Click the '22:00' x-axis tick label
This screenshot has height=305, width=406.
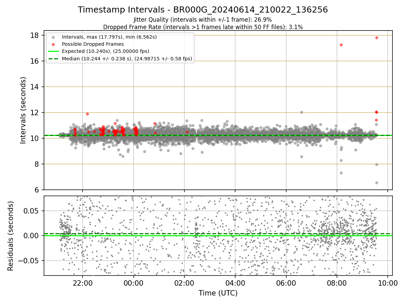pyautogui.click(x=83, y=283)
